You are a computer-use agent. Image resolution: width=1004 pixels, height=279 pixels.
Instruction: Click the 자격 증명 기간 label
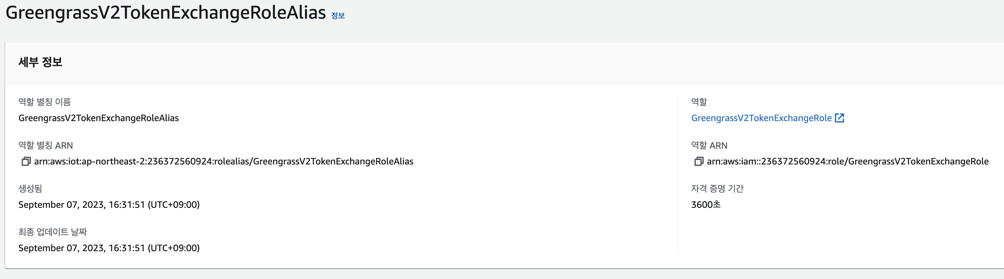click(718, 189)
